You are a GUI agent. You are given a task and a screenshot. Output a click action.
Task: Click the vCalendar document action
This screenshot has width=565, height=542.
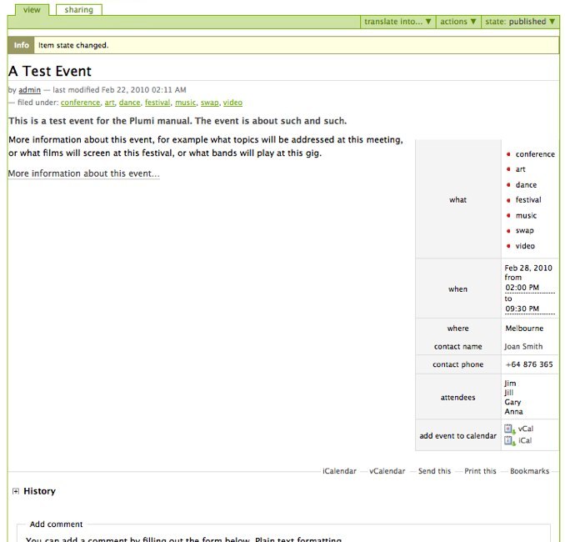387,471
